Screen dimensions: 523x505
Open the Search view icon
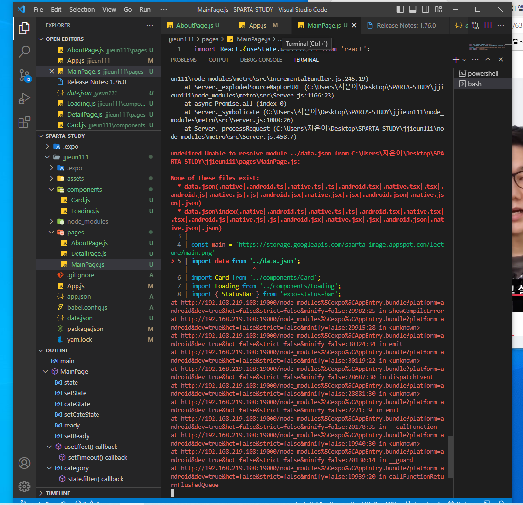click(24, 52)
